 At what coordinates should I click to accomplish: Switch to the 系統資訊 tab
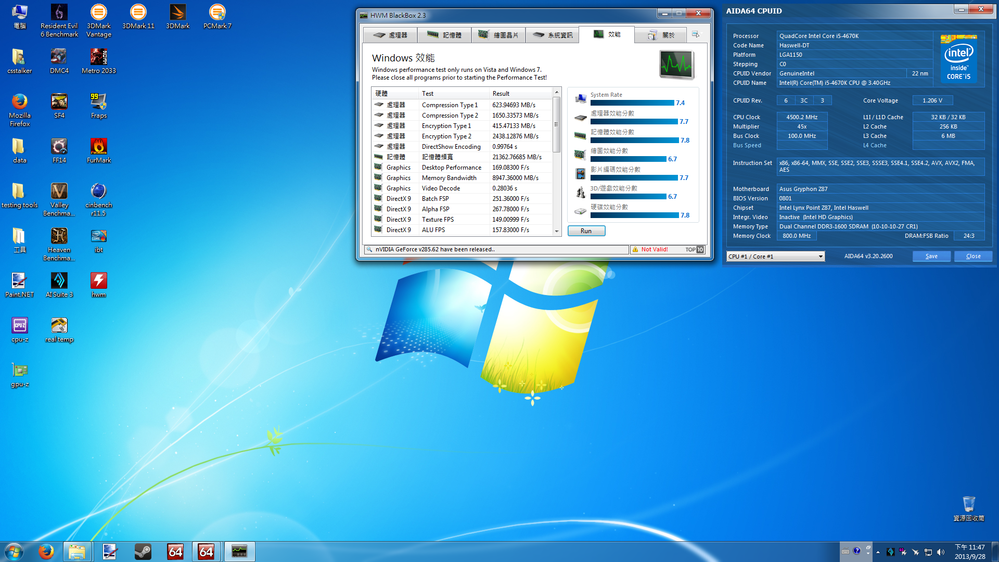552,35
